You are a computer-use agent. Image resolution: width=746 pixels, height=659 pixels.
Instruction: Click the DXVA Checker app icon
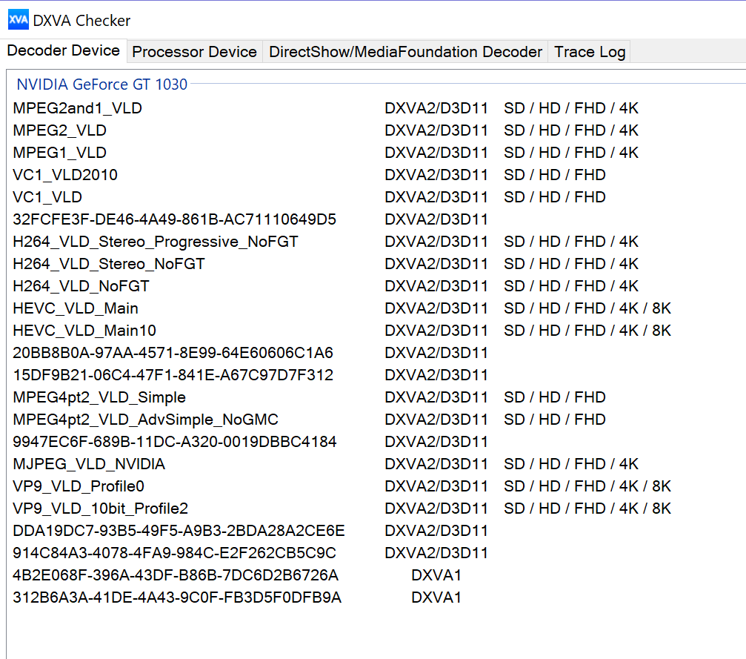pyautogui.click(x=19, y=19)
